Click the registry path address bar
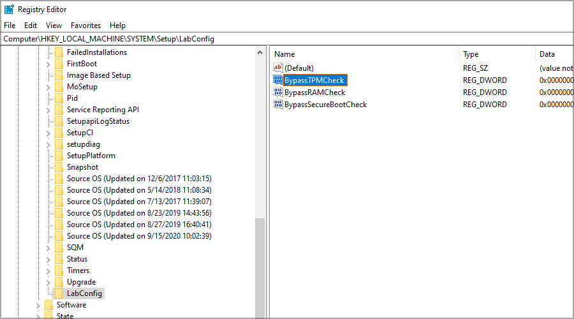This screenshot has width=574, height=319. coord(287,39)
